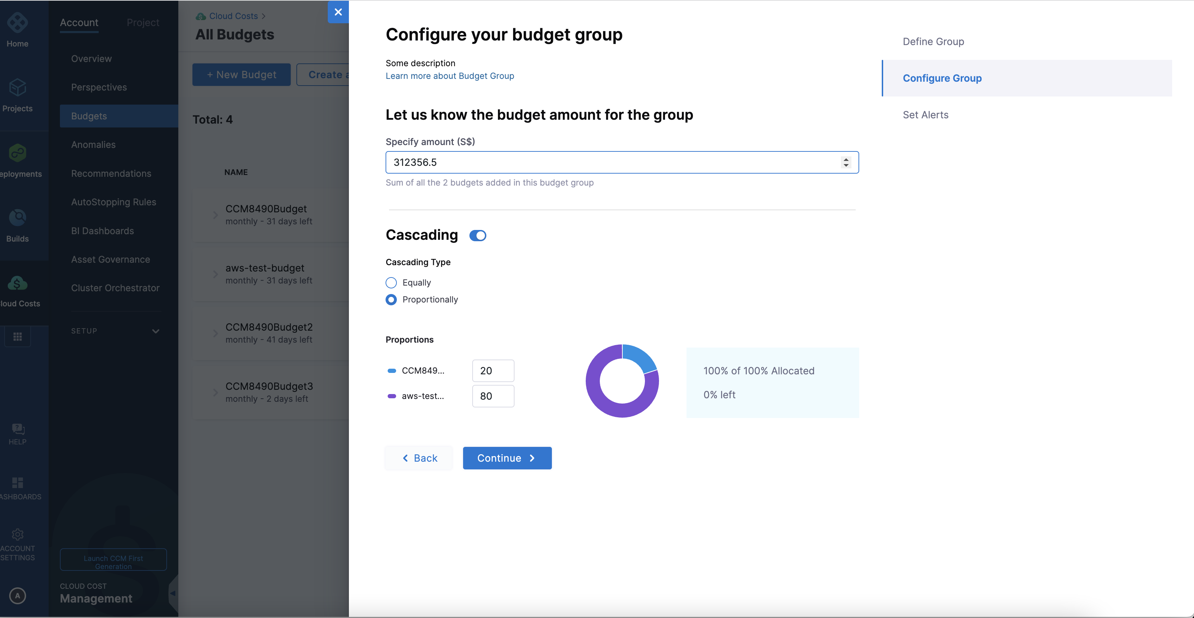The image size is (1194, 618).
Task: Click the Specify amount input field
Action: (622, 162)
